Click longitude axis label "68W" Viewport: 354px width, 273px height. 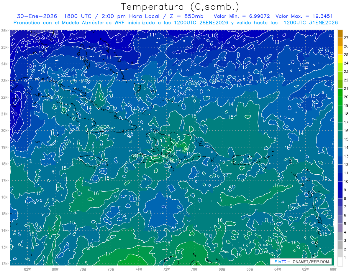point(222,269)
